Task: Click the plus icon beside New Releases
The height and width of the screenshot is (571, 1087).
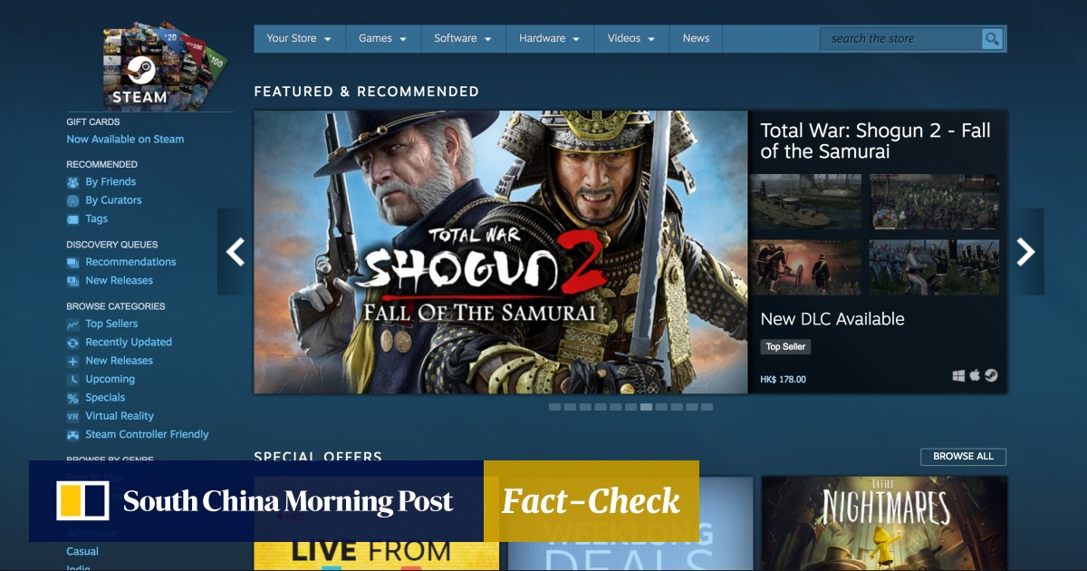Action: click(73, 361)
